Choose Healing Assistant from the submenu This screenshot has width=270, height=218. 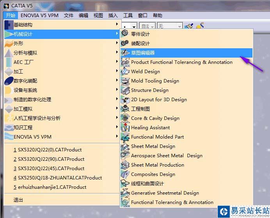(x=187, y=128)
